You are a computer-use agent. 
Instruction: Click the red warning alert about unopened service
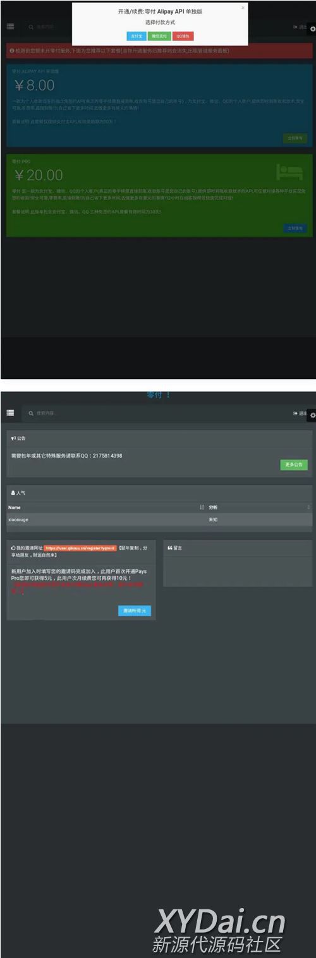[159, 51]
